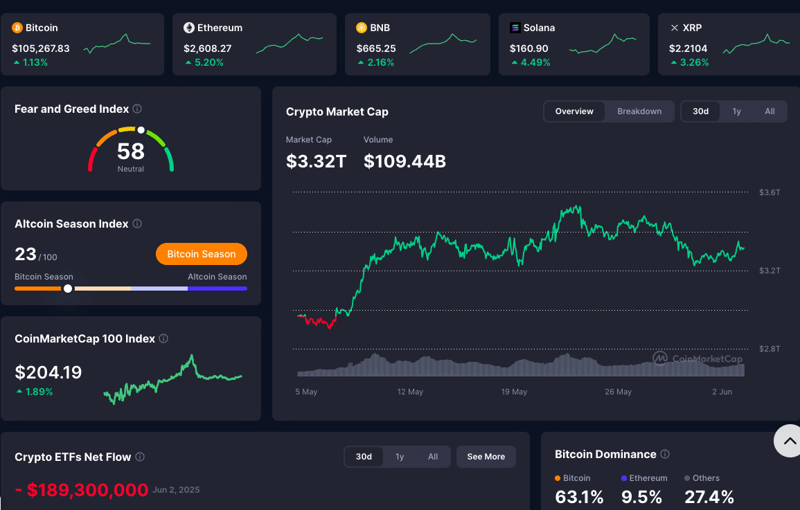Click the Ethereum sparkline chart
The height and width of the screenshot is (510, 800).
tap(290, 44)
